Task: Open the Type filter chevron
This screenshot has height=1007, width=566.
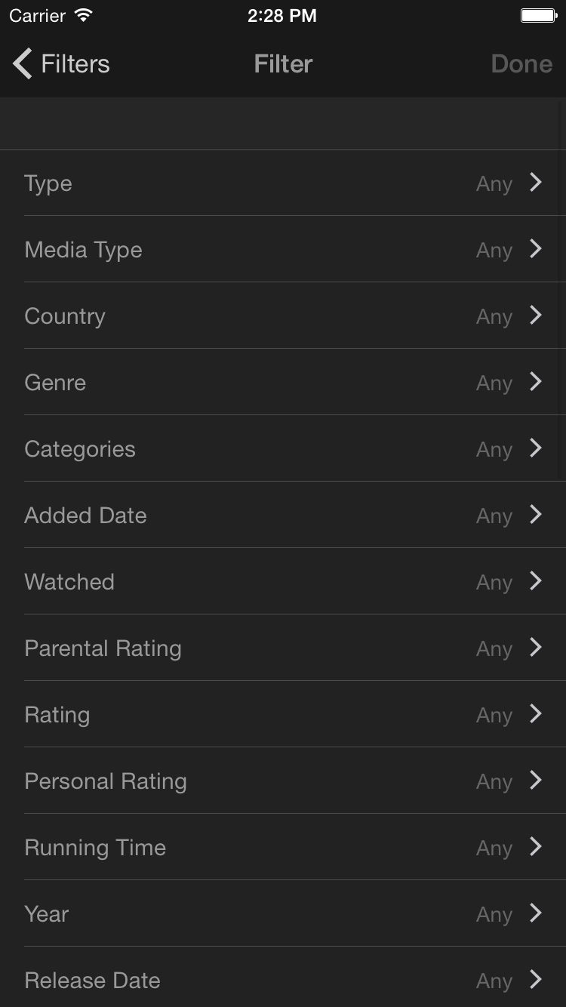Action: click(536, 183)
